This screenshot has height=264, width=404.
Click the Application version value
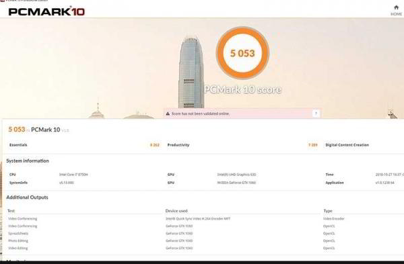tap(384, 183)
